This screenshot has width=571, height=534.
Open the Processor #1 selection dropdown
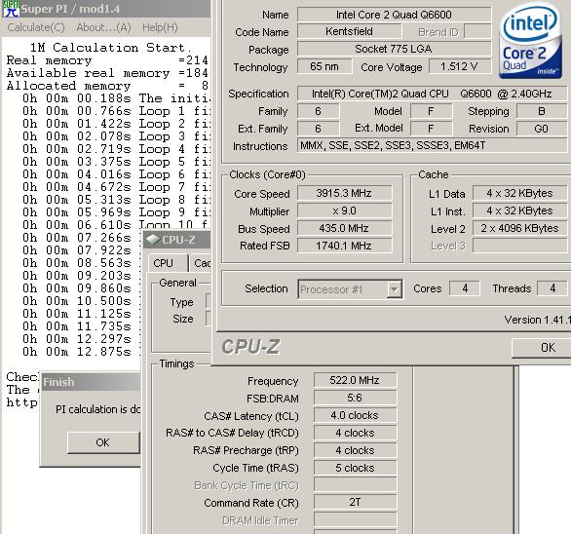tap(395, 289)
